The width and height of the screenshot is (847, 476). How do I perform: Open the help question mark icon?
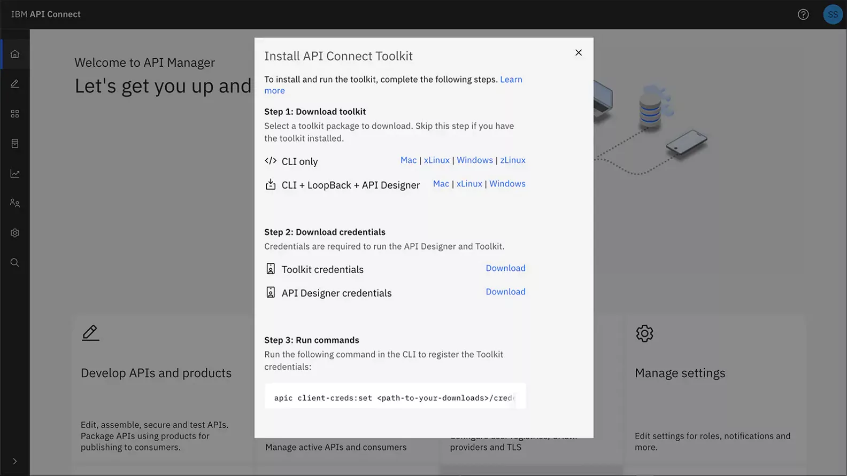[x=803, y=14]
